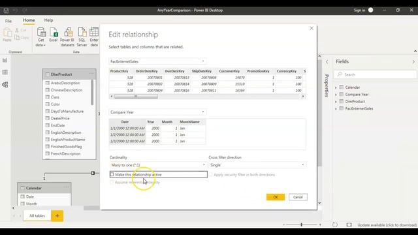Open the File menu
The width and height of the screenshot is (418, 235).
click(8, 21)
